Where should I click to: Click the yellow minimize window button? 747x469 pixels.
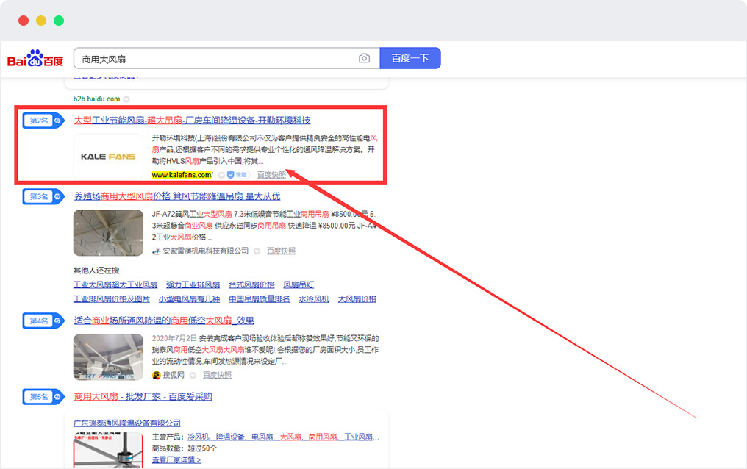point(41,21)
